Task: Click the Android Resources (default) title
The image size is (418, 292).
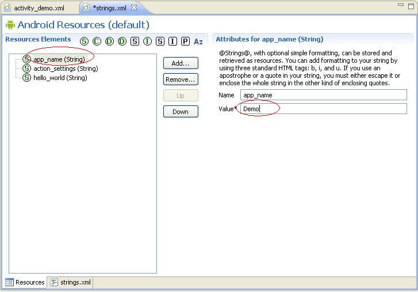Action: pyautogui.click(x=83, y=25)
